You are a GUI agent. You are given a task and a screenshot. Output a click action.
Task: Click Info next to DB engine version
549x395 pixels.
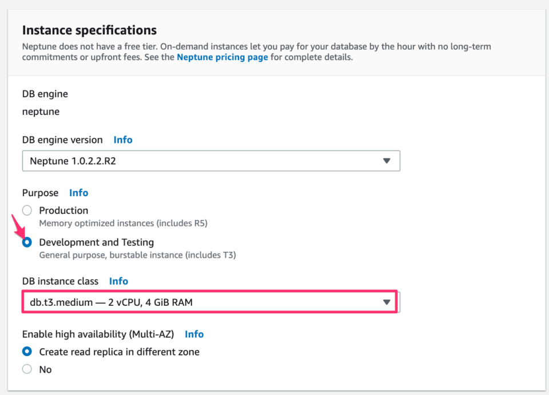[x=123, y=139]
